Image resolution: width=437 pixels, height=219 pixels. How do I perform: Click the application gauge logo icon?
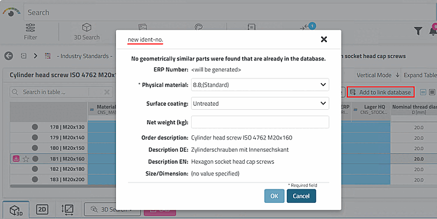(x=12, y=12)
